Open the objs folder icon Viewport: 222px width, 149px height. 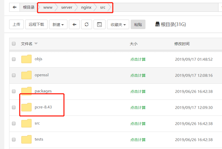pyautogui.click(x=26, y=59)
